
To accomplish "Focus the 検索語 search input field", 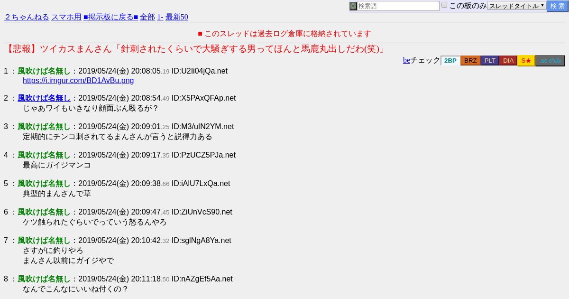I will pos(398,6).
